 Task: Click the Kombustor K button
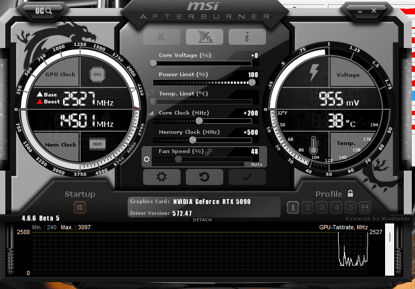click(162, 37)
